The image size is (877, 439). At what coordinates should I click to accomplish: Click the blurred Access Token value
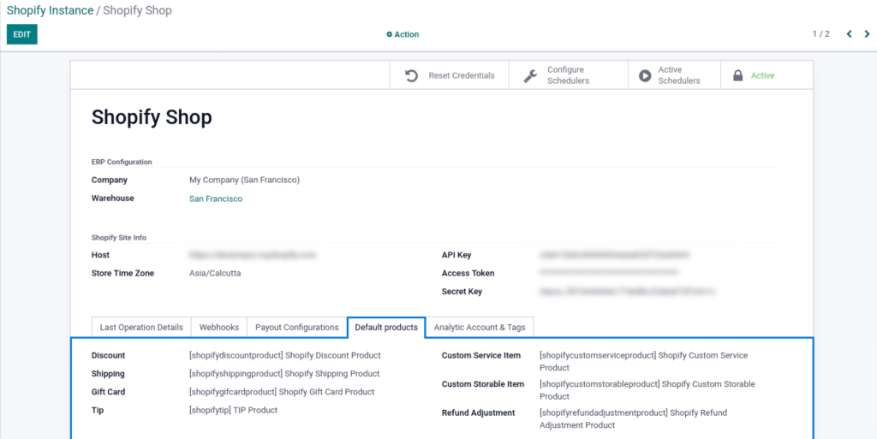click(x=610, y=273)
